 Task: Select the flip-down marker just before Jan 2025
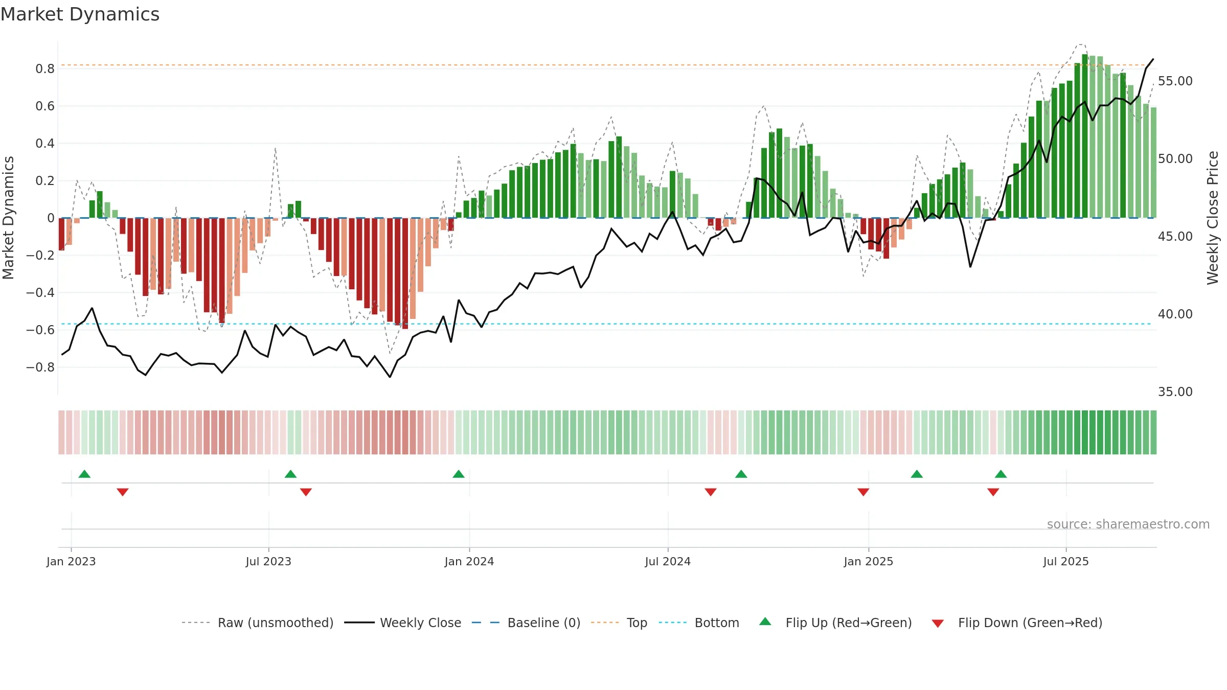(864, 492)
